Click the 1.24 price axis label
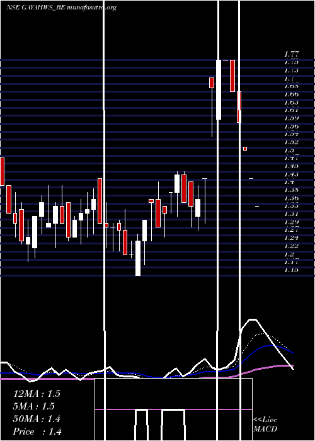This screenshot has height=441, width=315. point(291,238)
